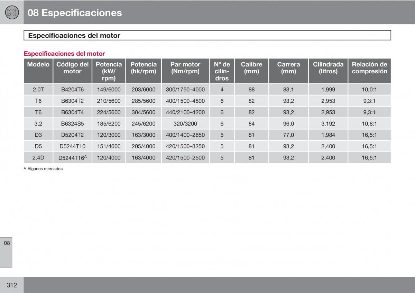Click the '08 Especificaciones' chapter heading
Image resolution: width=415 pixels, height=293 pixels.
pos(75,13)
